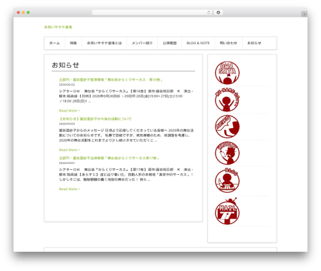Click the date 2026/05/03
Image resolution: width=321 pixels, height=271 pixels.
67,124
